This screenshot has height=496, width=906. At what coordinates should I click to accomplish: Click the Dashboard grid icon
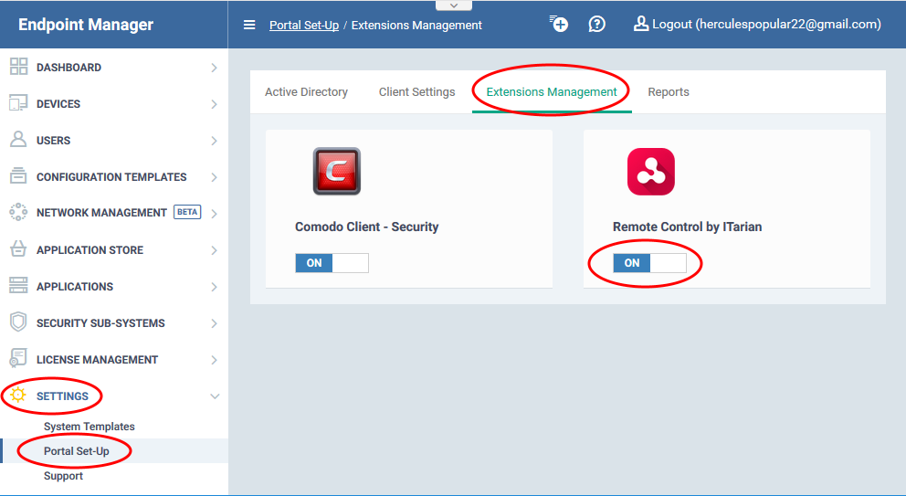(x=18, y=67)
